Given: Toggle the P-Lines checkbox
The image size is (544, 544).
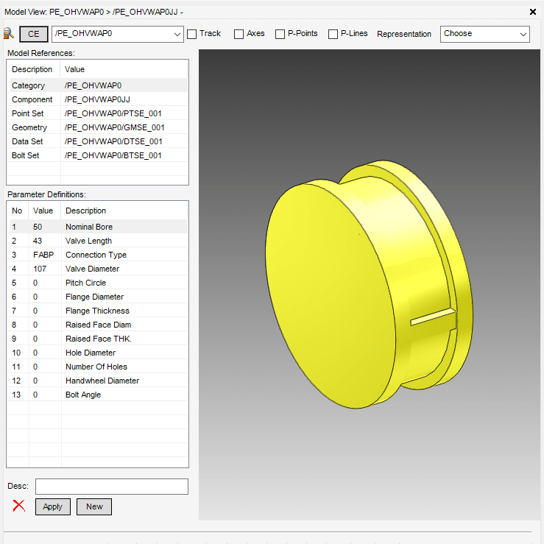Looking at the screenshot, I should (x=333, y=34).
